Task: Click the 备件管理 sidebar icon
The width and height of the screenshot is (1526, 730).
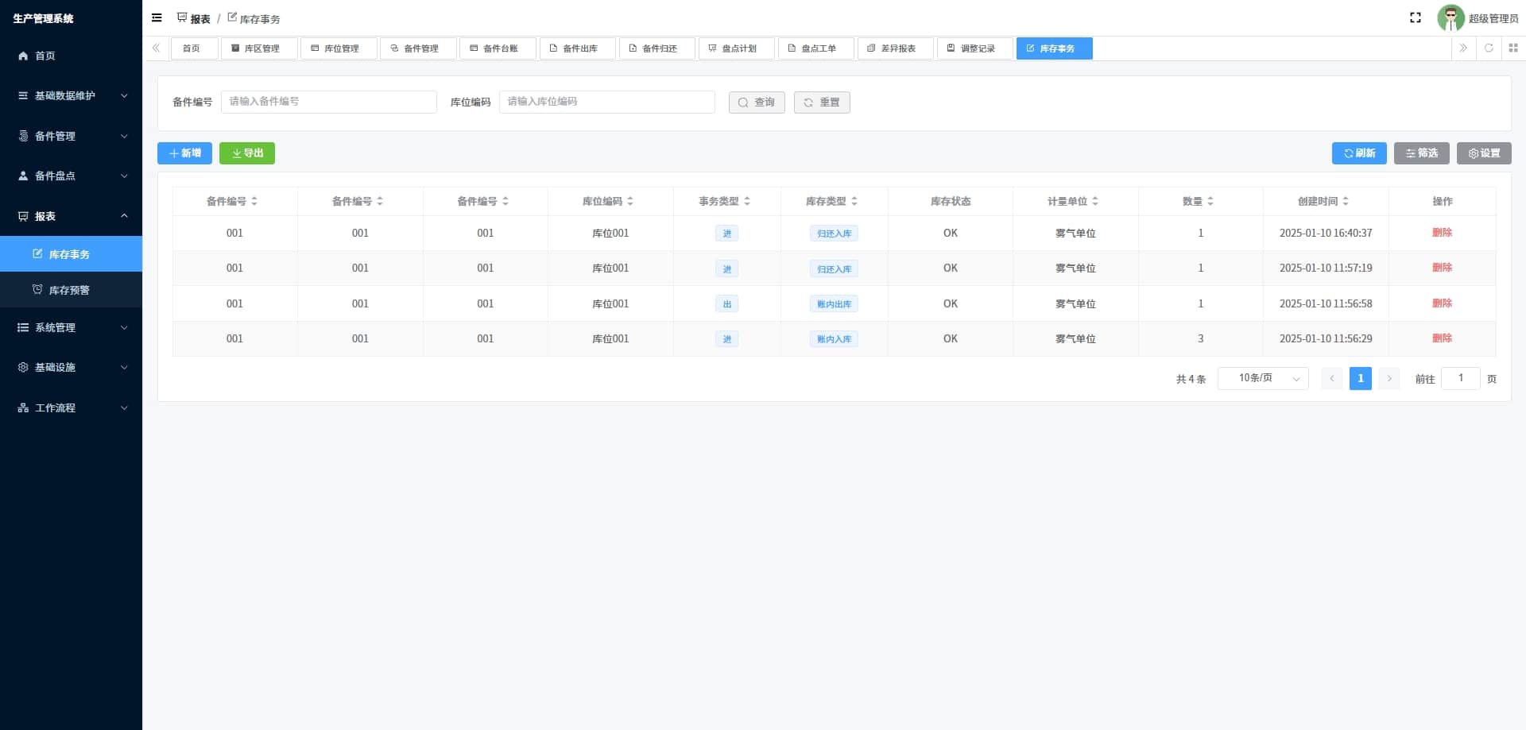Action: tap(23, 136)
